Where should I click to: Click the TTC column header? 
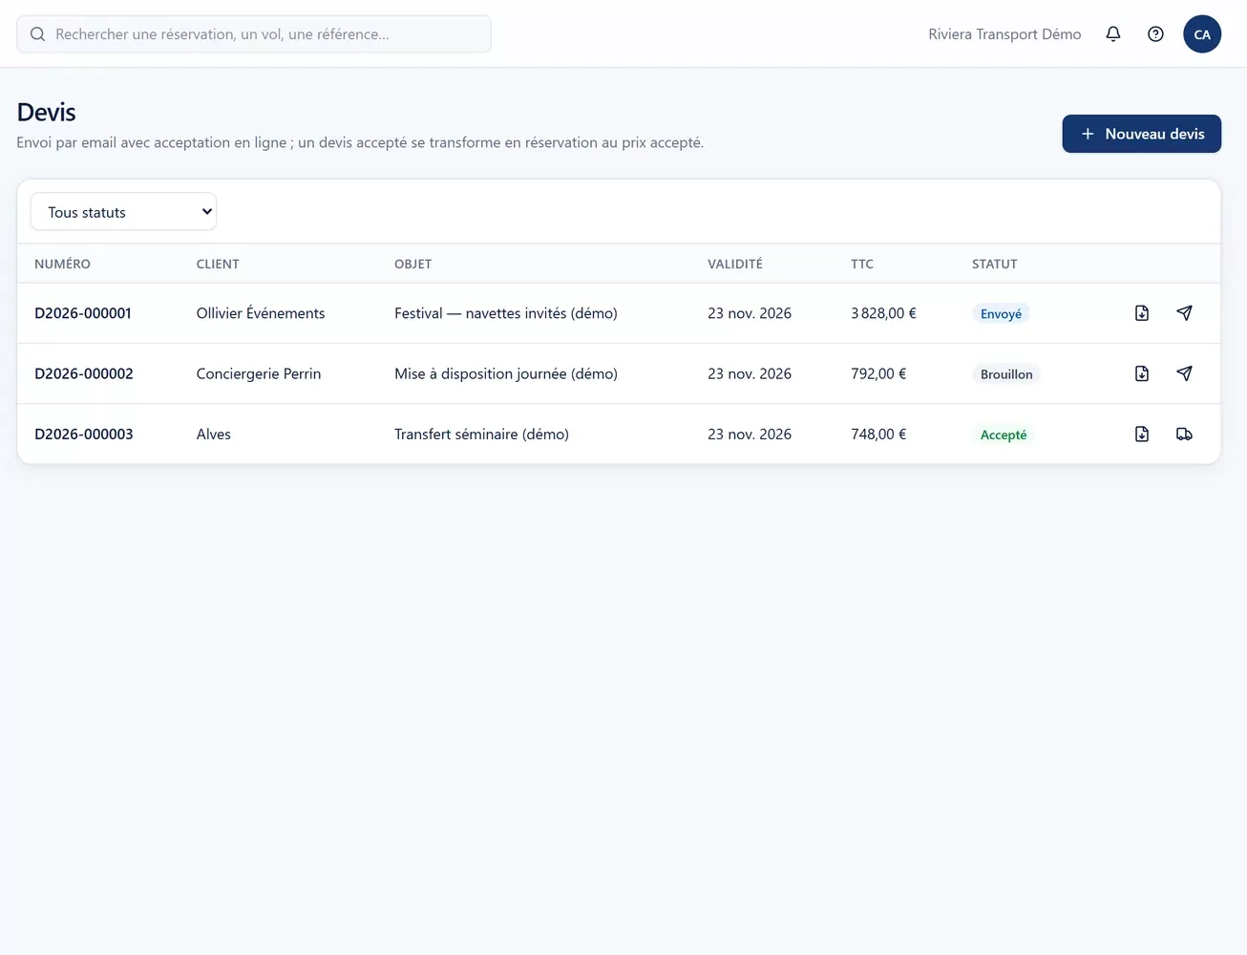[x=862, y=264]
